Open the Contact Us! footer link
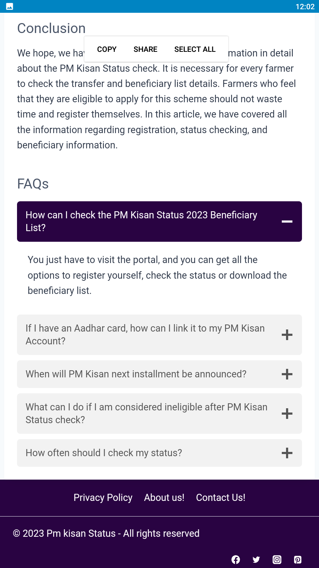319x568 pixels. (x=220, y=498)
